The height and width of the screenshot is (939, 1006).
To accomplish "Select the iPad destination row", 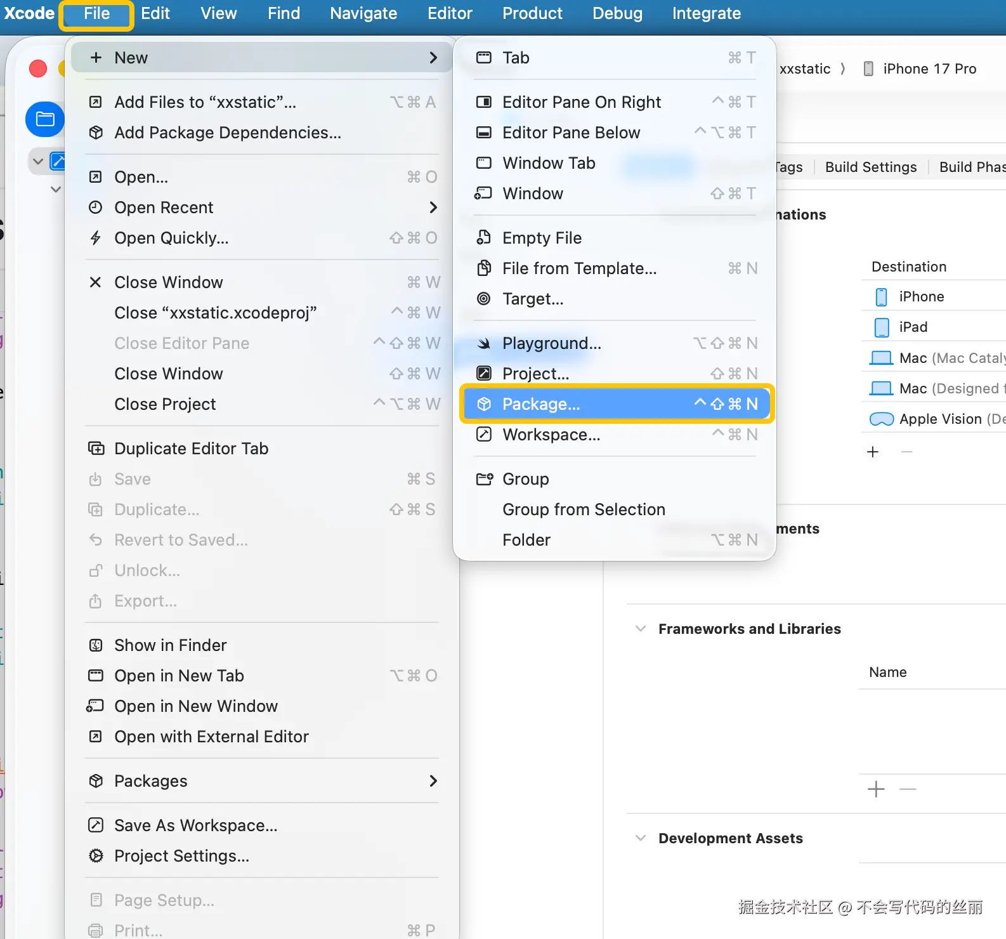I will pos(934,327).
